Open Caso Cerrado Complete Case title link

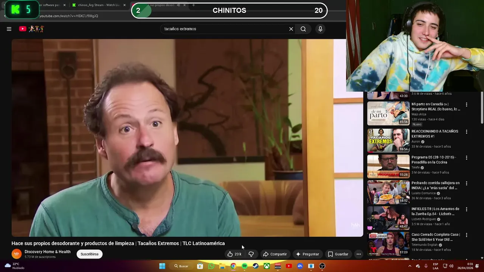(436, 237)
